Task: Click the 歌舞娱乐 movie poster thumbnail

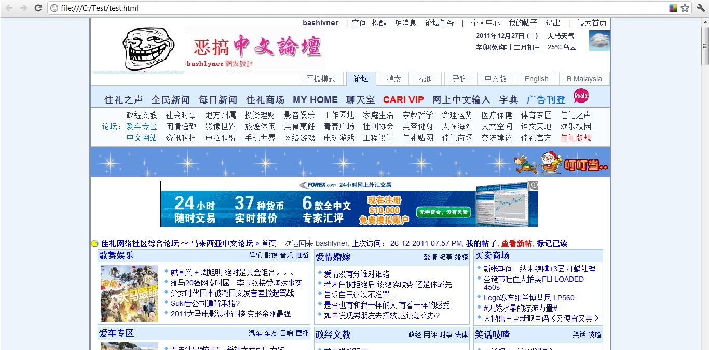Action: tap(129, 293)
